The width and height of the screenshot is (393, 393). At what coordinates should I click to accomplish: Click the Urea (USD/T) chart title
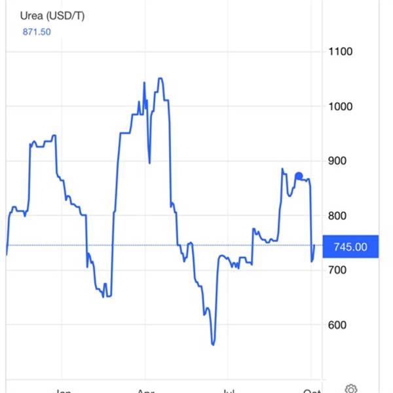[x=52, y=16]
